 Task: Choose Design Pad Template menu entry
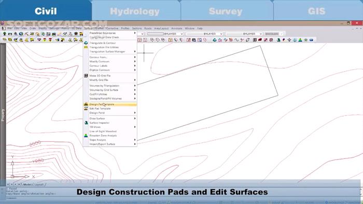[x=110, y=104]
